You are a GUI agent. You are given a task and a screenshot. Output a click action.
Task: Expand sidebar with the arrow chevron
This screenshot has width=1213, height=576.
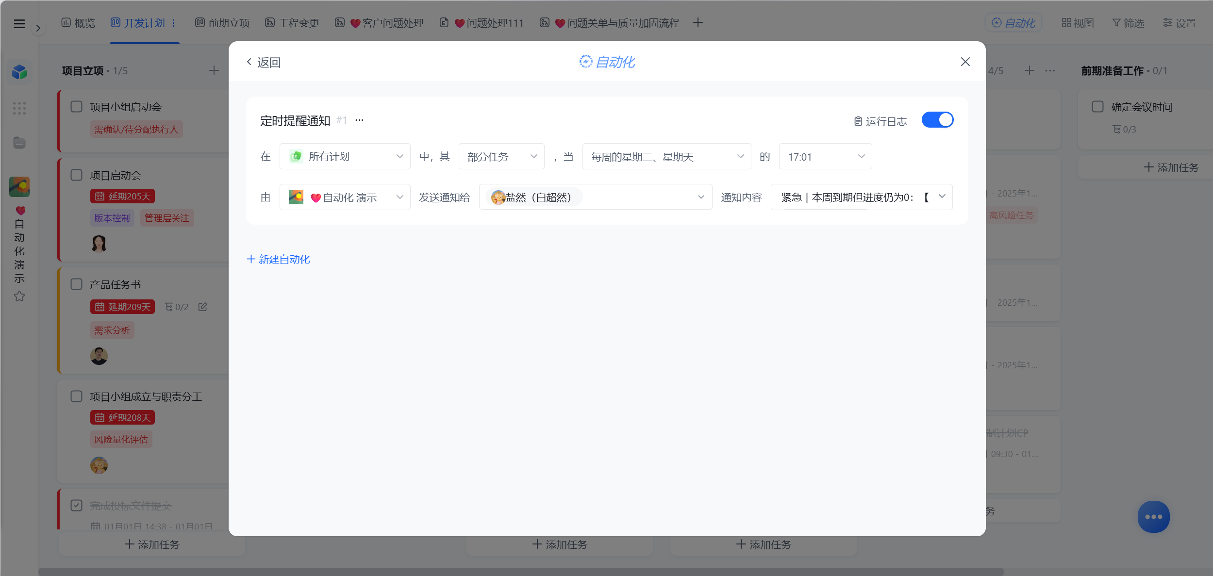click(x=38, y=28)
